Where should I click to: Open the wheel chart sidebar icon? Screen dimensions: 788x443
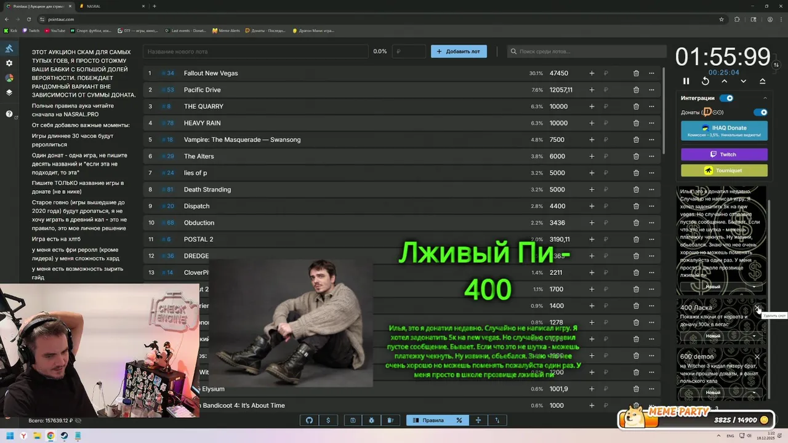[x=9, y=78]
